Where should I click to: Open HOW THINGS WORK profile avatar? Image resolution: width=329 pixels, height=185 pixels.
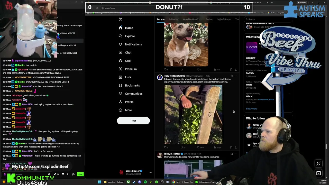[160, 77]
